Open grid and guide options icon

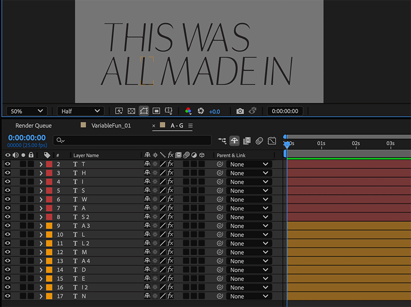click(169, 111)
